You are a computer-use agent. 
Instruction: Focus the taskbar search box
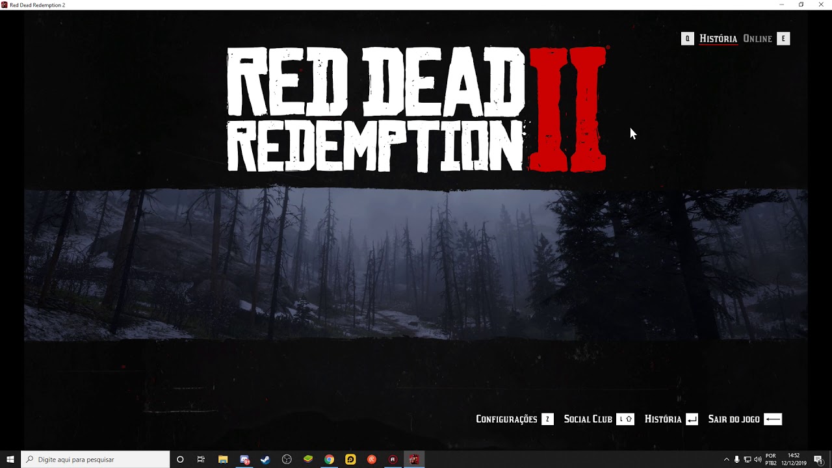tap(96, 460)
